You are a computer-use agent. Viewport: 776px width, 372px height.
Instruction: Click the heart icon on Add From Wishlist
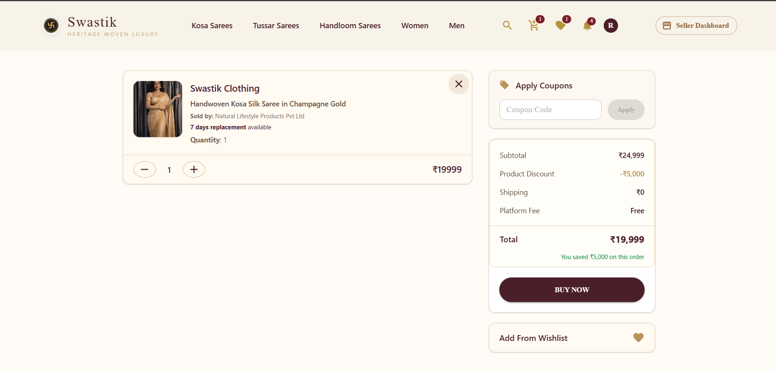coord(638,338)
